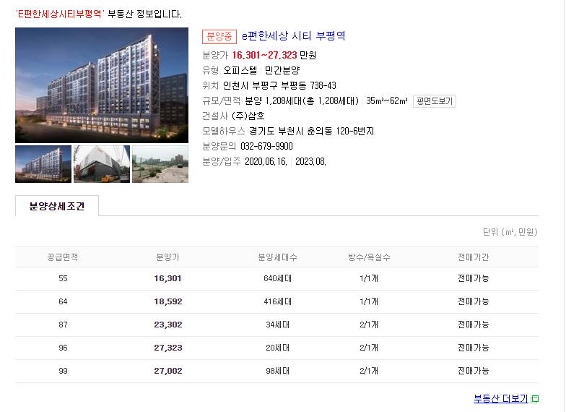Click the 분양중 status badge
The width and height of the screenshot is (566, 412).
(219, 36)
